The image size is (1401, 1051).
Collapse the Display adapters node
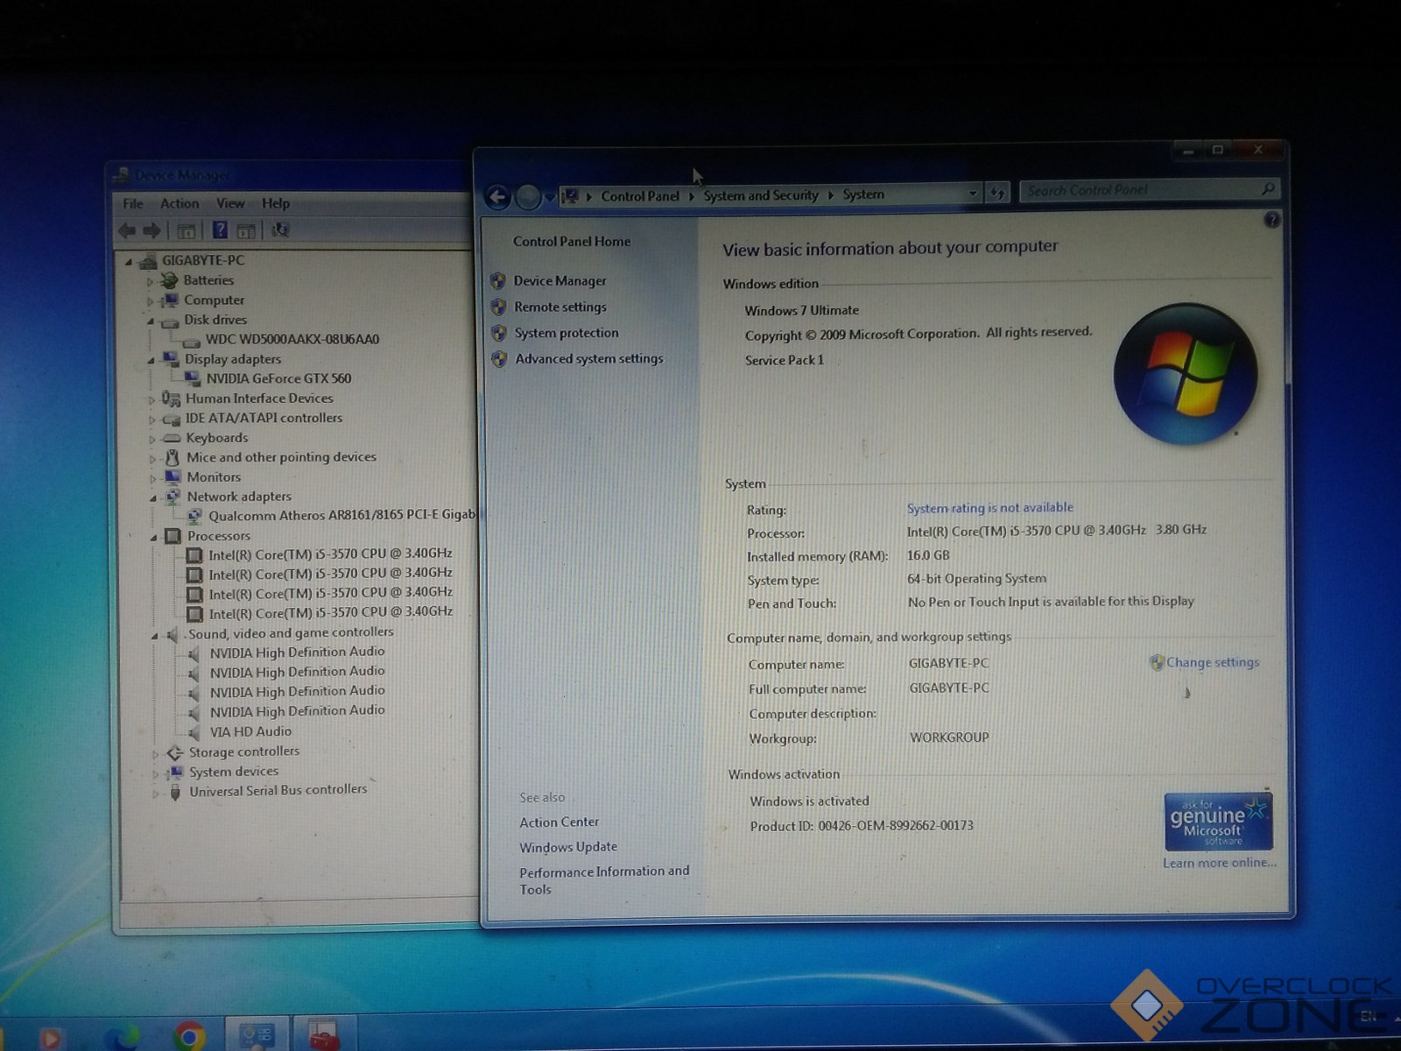click(151, 361)
